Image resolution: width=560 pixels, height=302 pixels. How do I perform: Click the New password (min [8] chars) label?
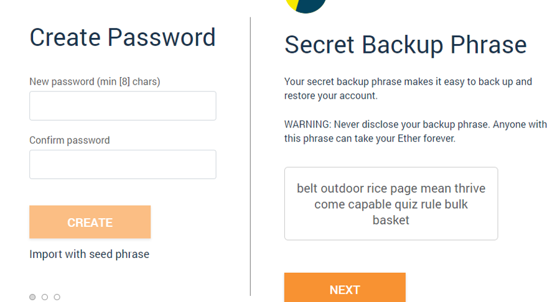pyautogui.click(x=95, y=81)
